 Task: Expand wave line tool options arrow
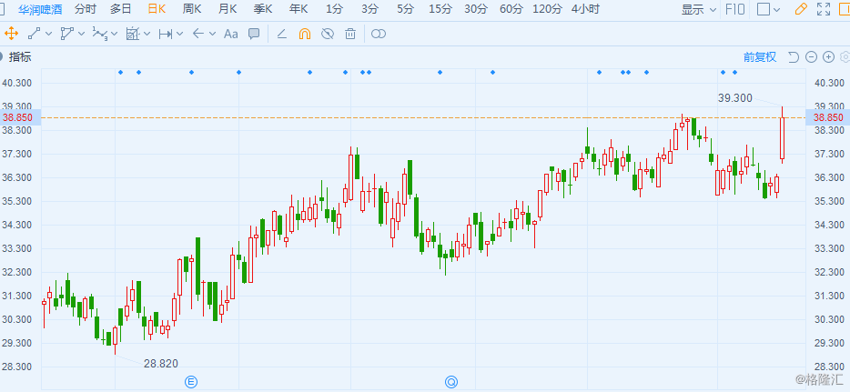click(115, 35)
